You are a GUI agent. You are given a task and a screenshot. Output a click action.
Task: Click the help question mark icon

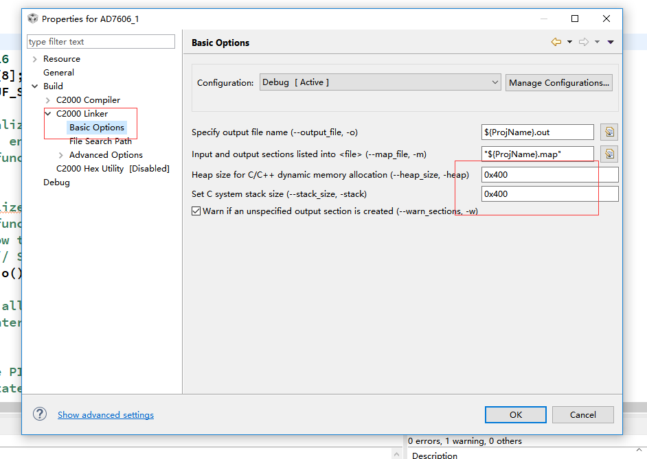(40, 414)
